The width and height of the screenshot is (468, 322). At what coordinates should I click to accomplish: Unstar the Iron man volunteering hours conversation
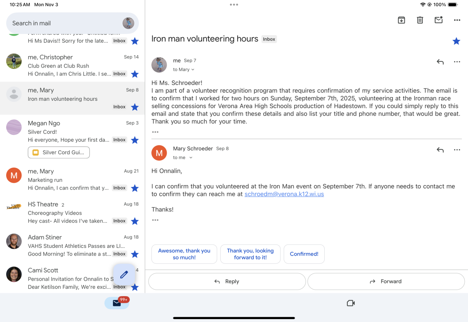pos(456,41)
